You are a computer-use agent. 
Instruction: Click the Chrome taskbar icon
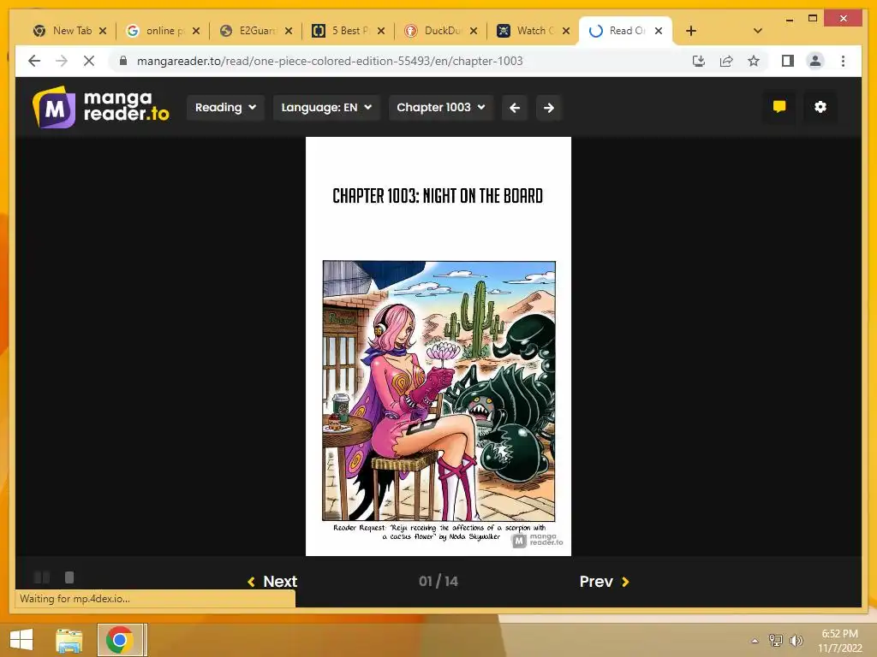tap(120, 640)
